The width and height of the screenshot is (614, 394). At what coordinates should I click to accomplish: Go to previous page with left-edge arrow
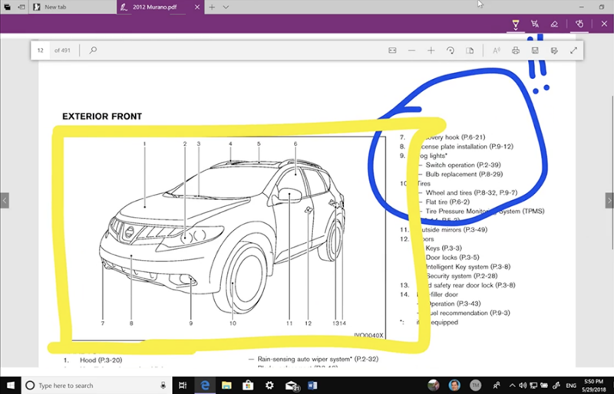pos(5,200)
